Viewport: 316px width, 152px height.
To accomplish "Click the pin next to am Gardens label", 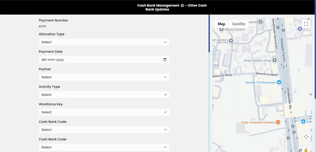I will click(x=231, y=41).
